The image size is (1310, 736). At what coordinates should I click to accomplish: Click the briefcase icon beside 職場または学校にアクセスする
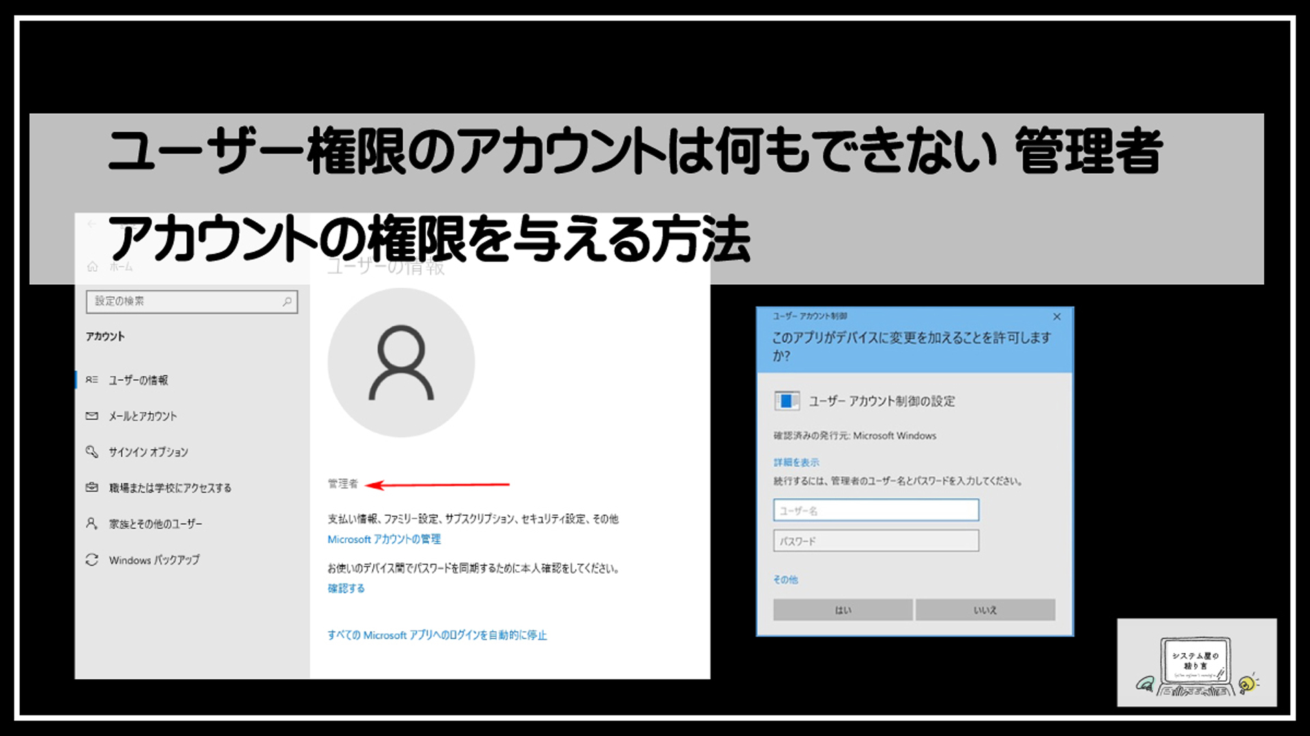point(91,487)
